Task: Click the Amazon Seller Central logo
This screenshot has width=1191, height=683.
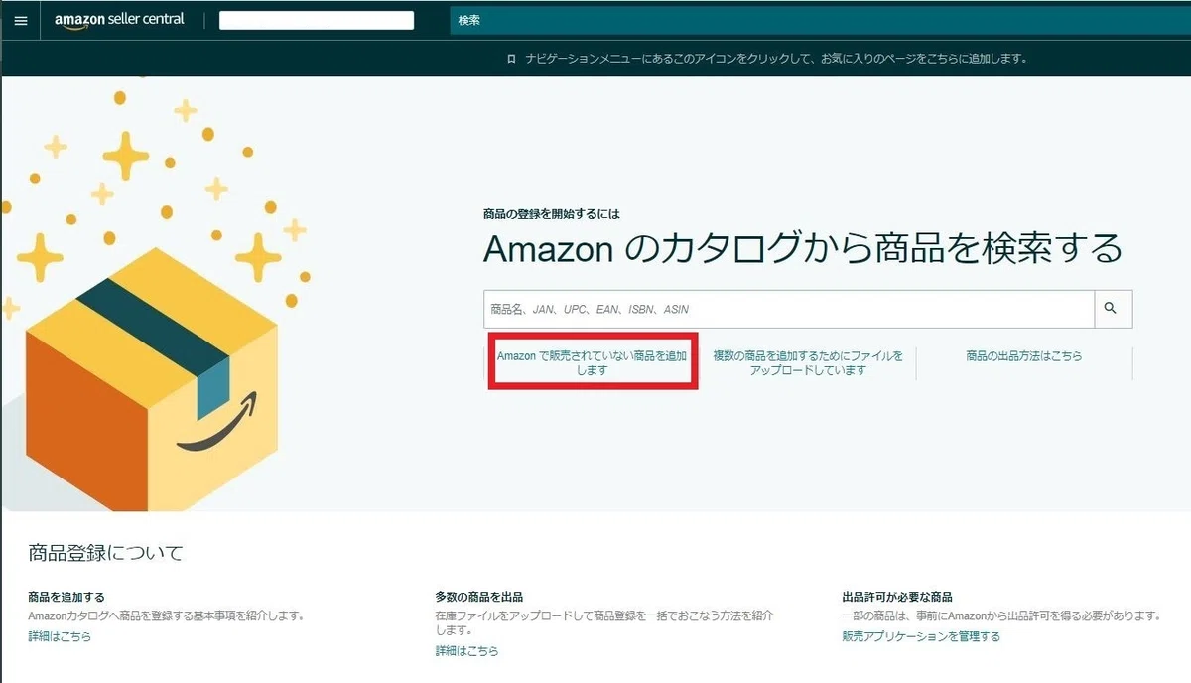Action: tap(119, 20)
